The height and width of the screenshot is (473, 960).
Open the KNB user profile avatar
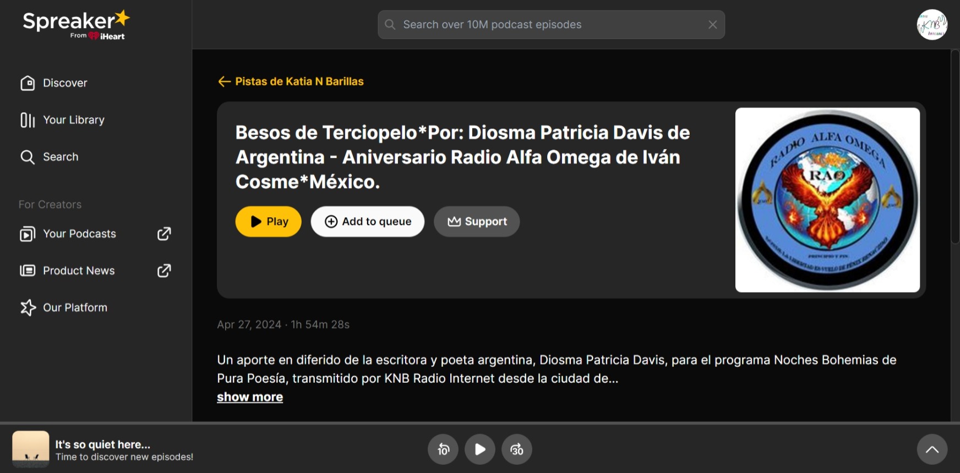click(932, 25)
